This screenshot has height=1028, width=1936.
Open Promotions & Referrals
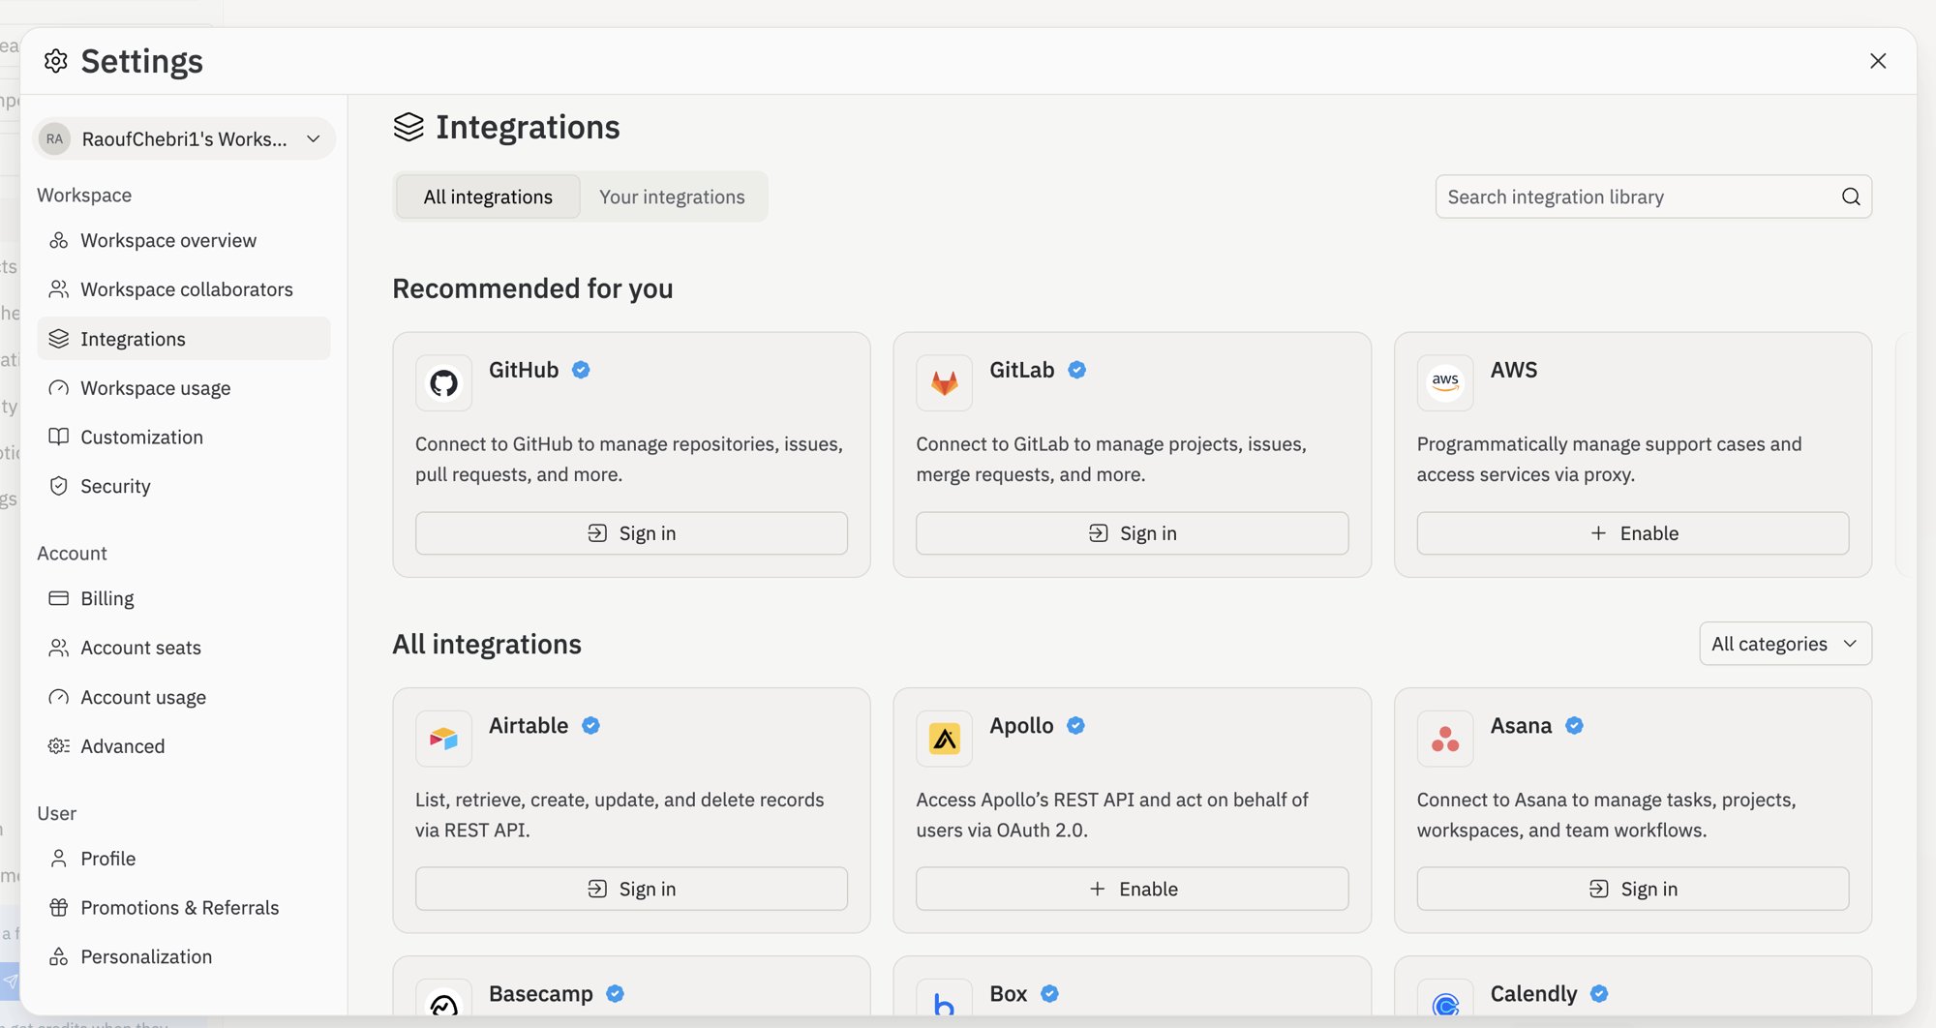[x=184, y=908]
